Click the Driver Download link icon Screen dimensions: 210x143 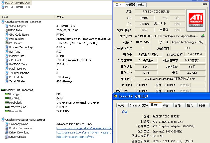click(7, 132)
